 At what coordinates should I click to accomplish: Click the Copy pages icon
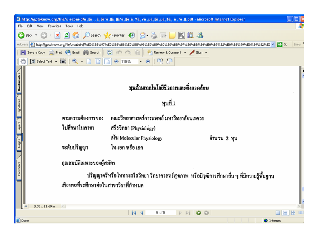point(138,52)
